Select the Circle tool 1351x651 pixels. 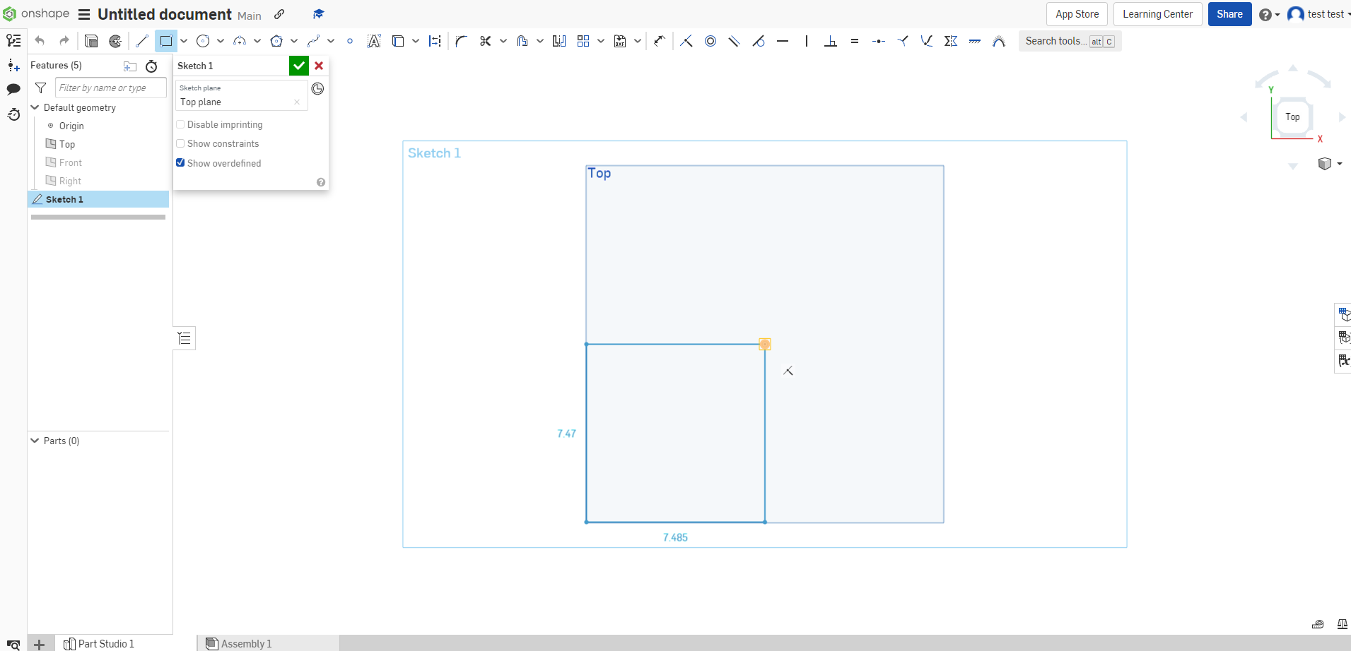coord(203,40)
